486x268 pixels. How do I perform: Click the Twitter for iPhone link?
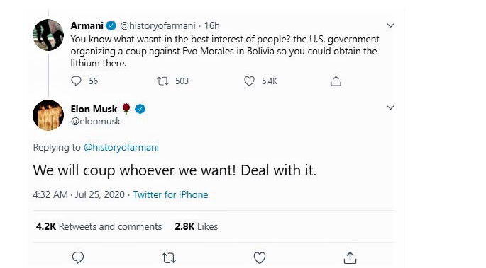[170, 194]
